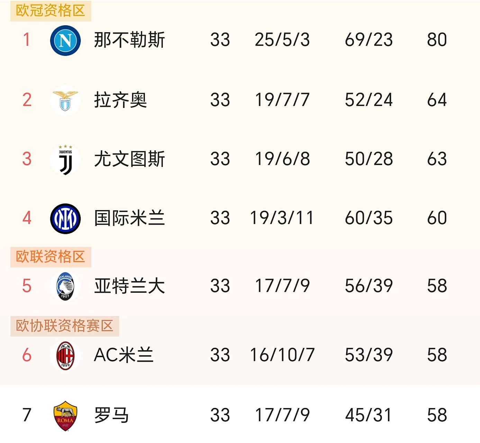This screenshot has width=480, height=443.
Task: Click the Juventus club logo
Action: point(65,160)
